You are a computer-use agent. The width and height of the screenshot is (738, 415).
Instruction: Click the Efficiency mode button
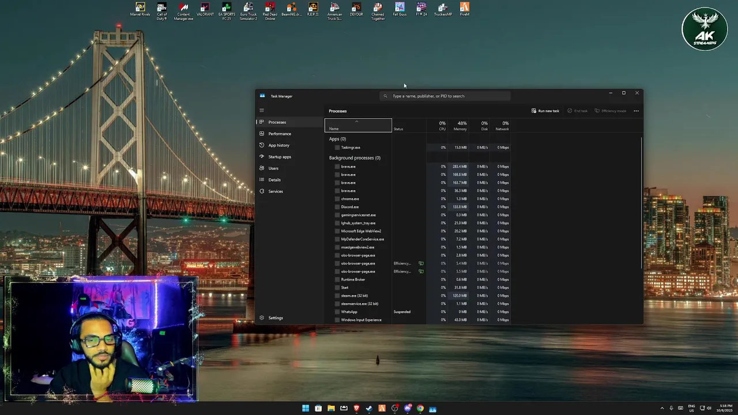[611, 111]
